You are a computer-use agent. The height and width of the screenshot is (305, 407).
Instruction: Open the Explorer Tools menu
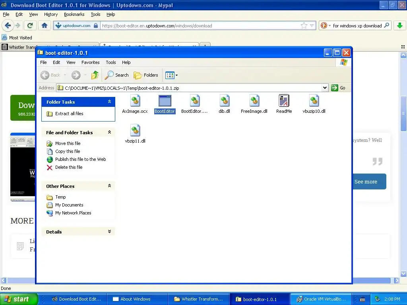111,62
